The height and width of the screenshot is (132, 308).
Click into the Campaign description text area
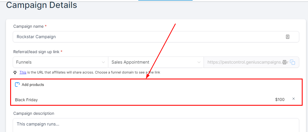click(x=156, y=124)
